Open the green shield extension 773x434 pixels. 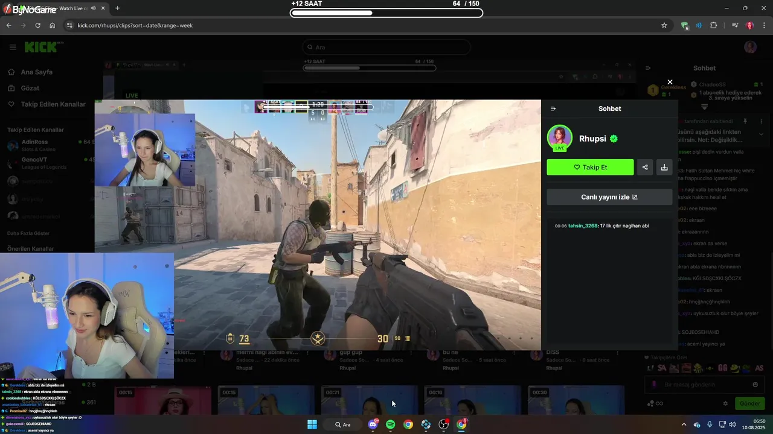[x=684, y=25]
